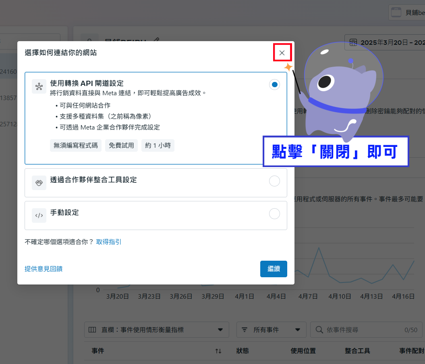
Task: Click the 可與任何網站合作 bullet text
Action: click(x=85, y=105)
